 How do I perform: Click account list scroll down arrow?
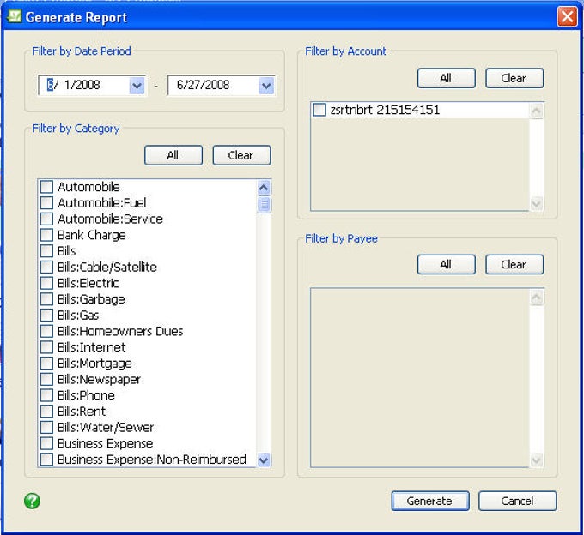point(536,203)
